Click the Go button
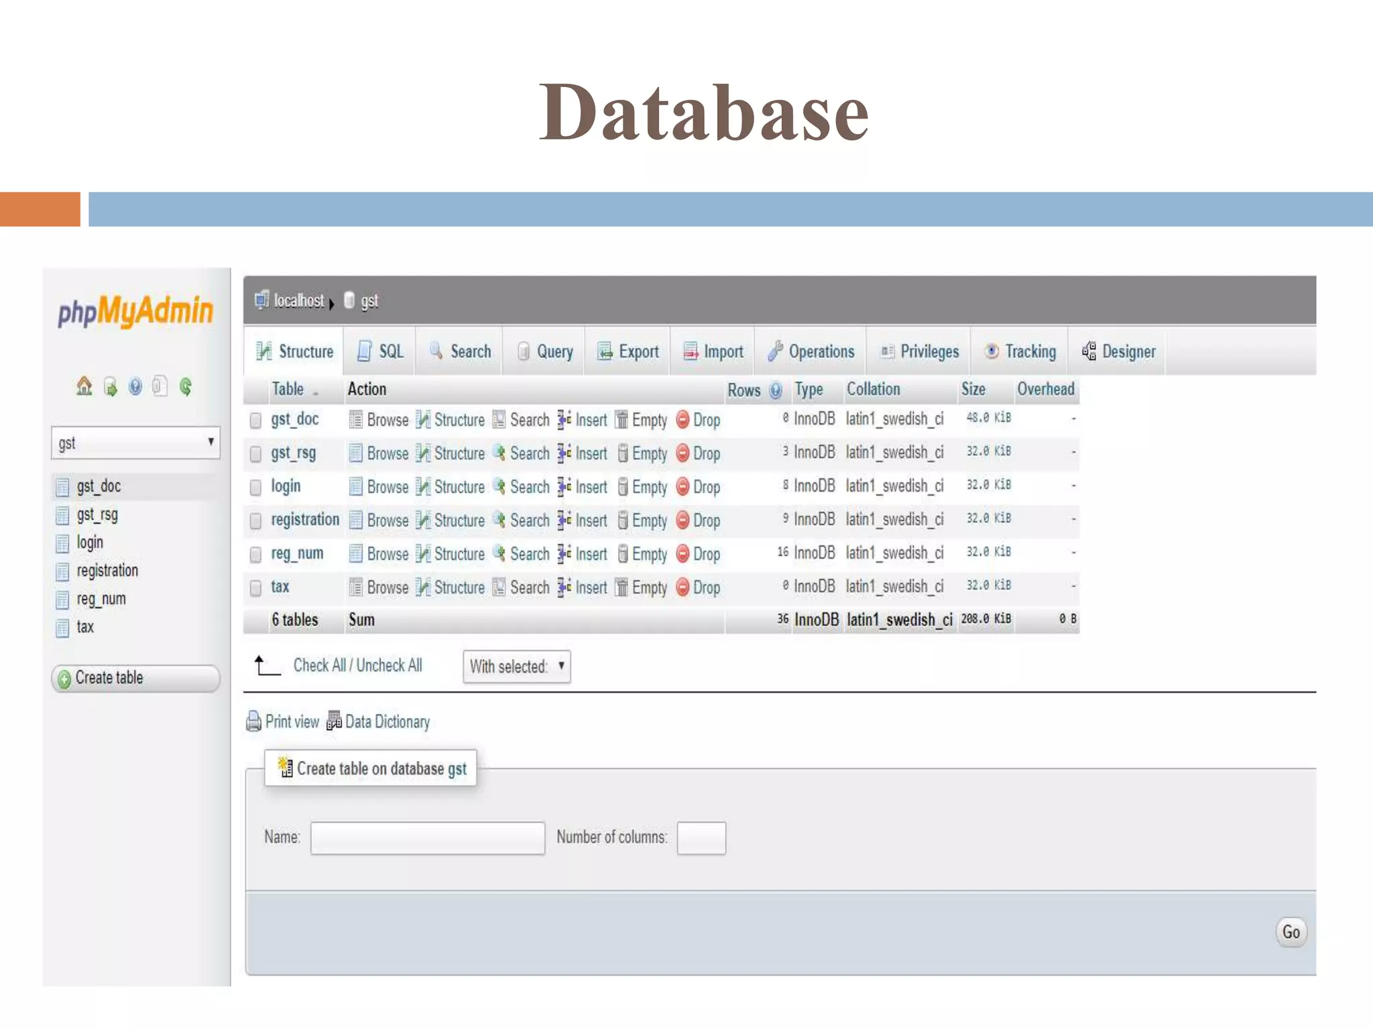This screenshot has height=1029, width=1373. pos(1291,932)
